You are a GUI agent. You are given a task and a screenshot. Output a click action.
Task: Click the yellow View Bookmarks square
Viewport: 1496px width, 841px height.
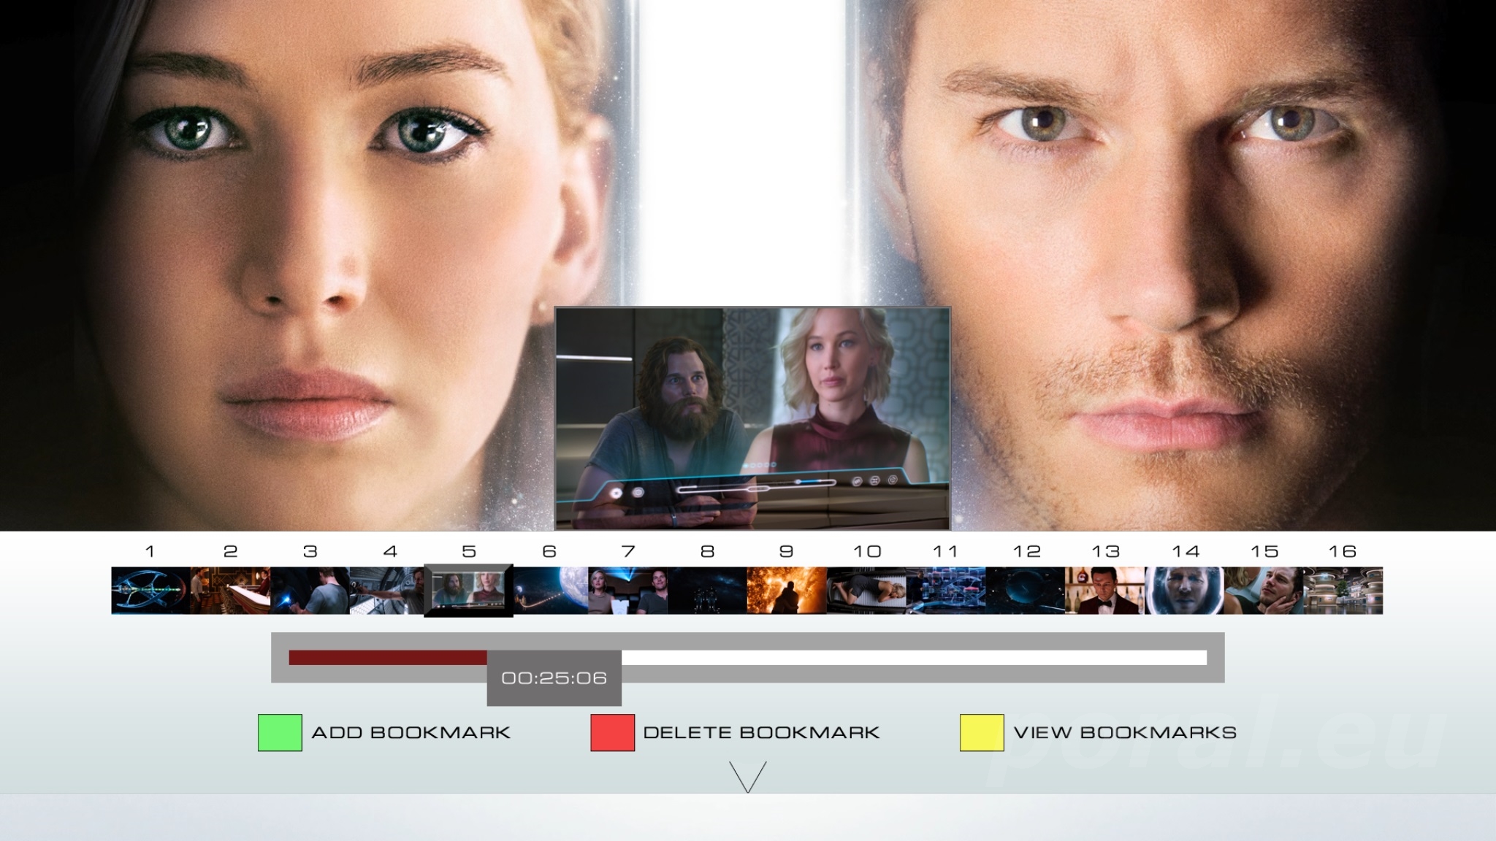(982, 732)
